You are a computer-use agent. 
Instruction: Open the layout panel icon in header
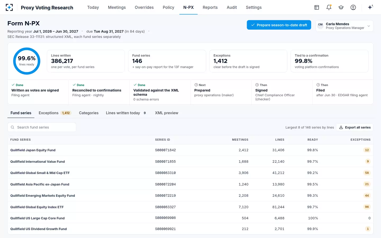pos(317,7)
